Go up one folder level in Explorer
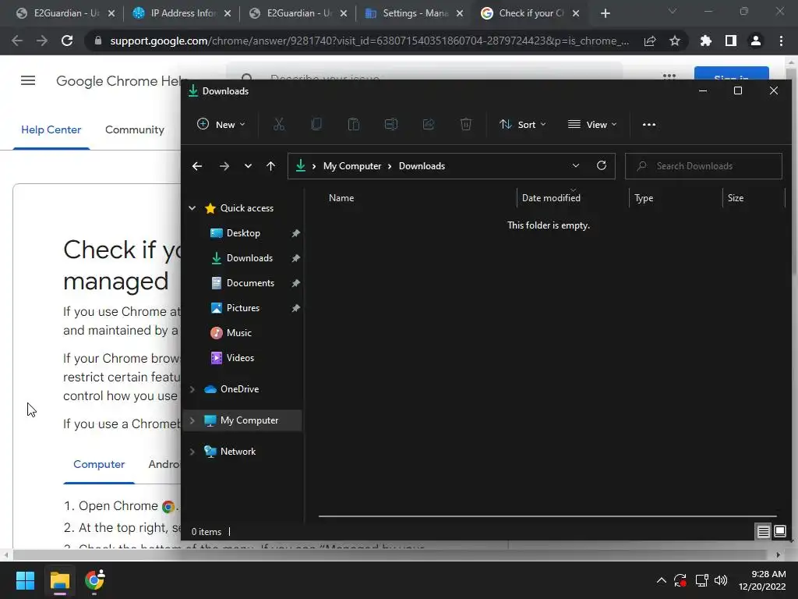Screen dimensions: 798x599 (270, 166)
